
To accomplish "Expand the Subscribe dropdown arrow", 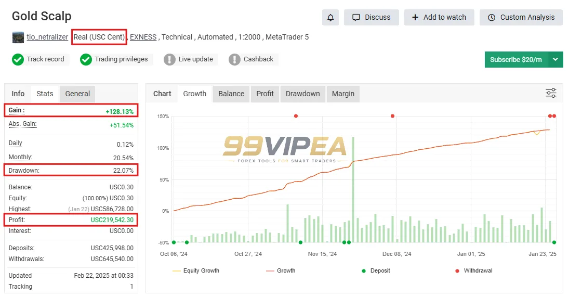I will 555,59.
